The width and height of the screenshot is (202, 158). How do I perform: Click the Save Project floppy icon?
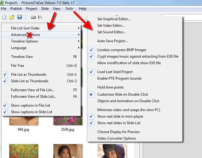pyautogui.click(x=20, y=17)
